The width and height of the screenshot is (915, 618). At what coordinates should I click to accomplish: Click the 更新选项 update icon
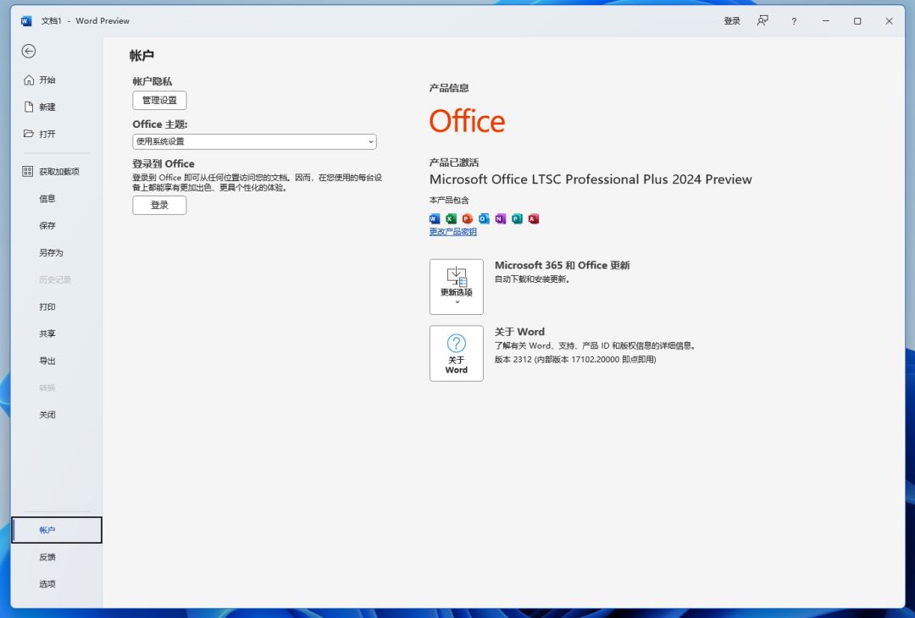click(456, 277)
